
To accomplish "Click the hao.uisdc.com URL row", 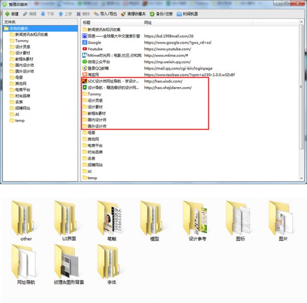I will point(163,81).
